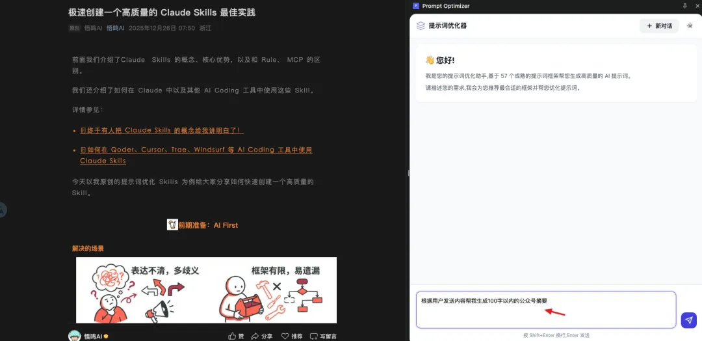Click the 解决的场景 subheading
The height and width of the screenshot is (341, 702).
coord(88,248)
